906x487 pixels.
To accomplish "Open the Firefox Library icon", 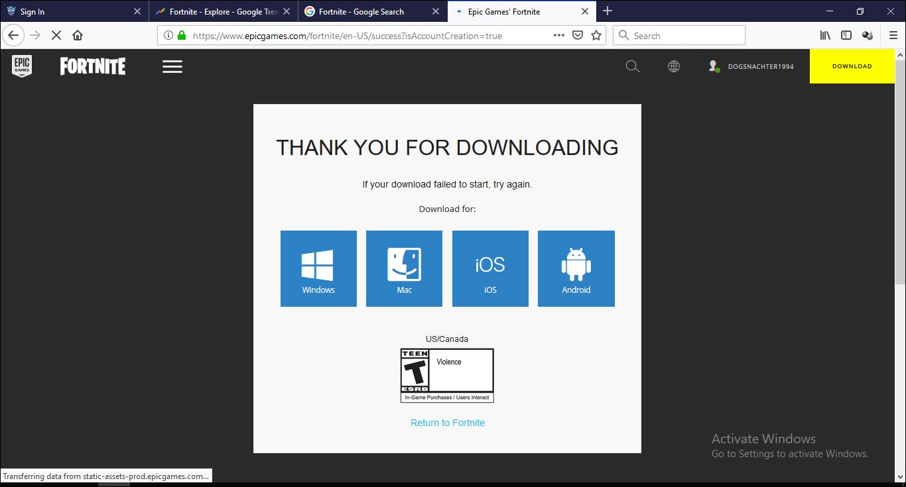I will pyautogui.click(x=825, y=36).
